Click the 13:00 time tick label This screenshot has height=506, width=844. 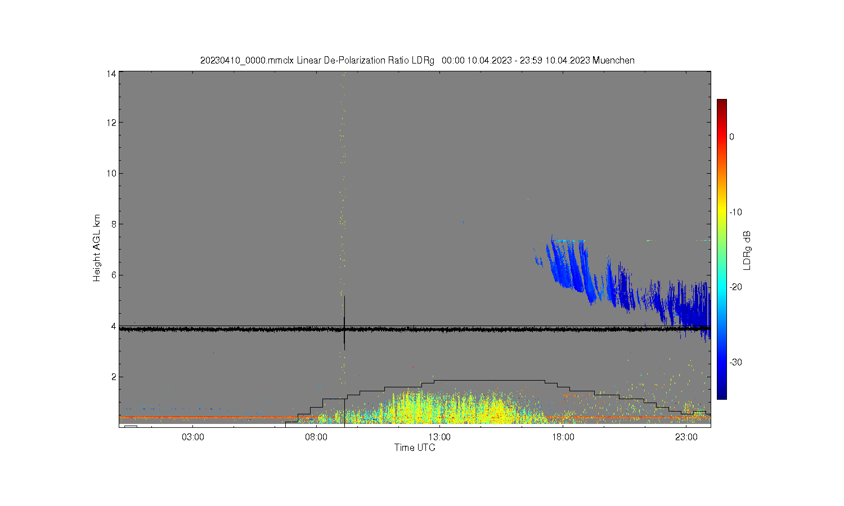[x=439, y=437]
